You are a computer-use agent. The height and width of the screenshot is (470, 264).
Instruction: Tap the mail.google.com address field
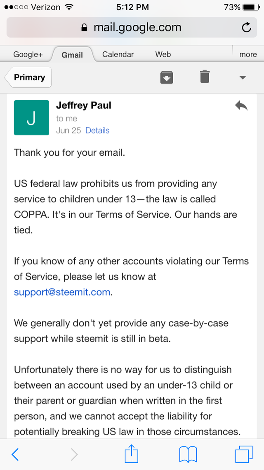point(131,28)
